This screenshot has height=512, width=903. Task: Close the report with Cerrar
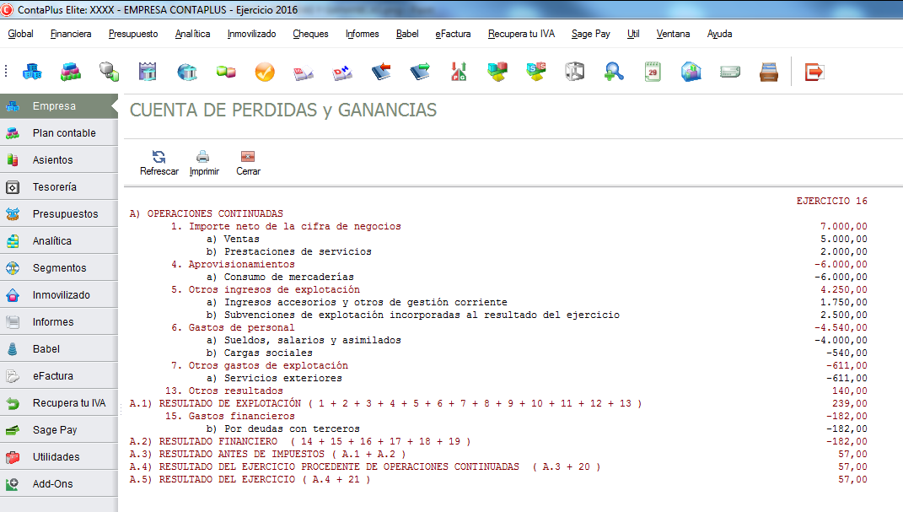pyautogui.click(x=248, y=163)
